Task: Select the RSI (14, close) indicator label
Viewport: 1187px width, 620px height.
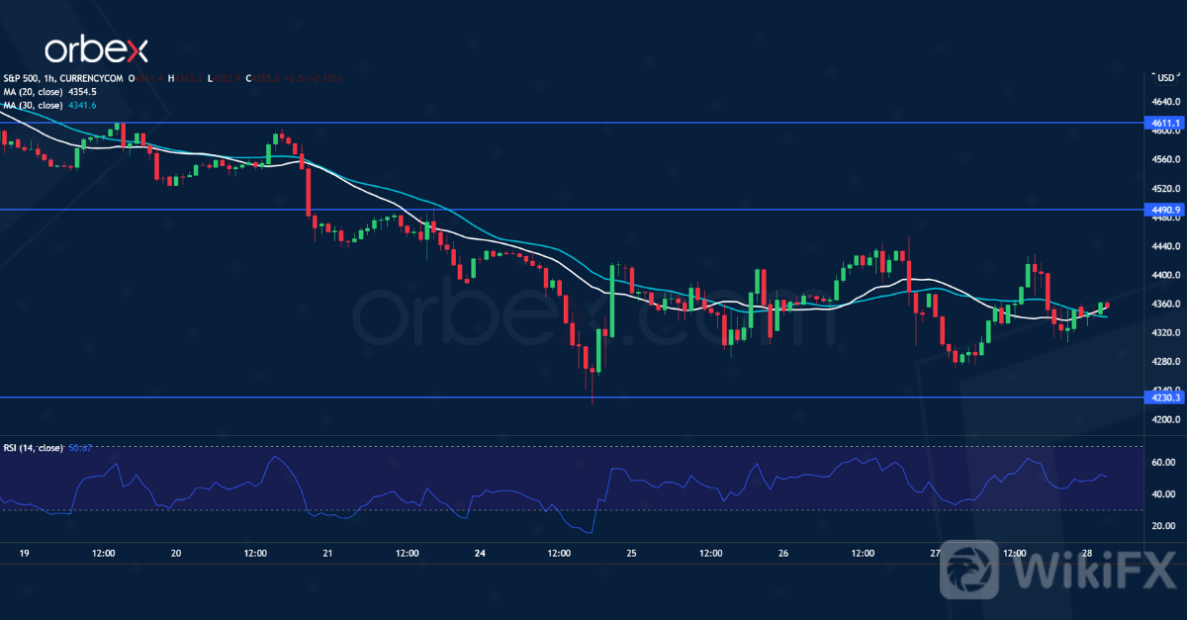Action: [x=33, y=448]
